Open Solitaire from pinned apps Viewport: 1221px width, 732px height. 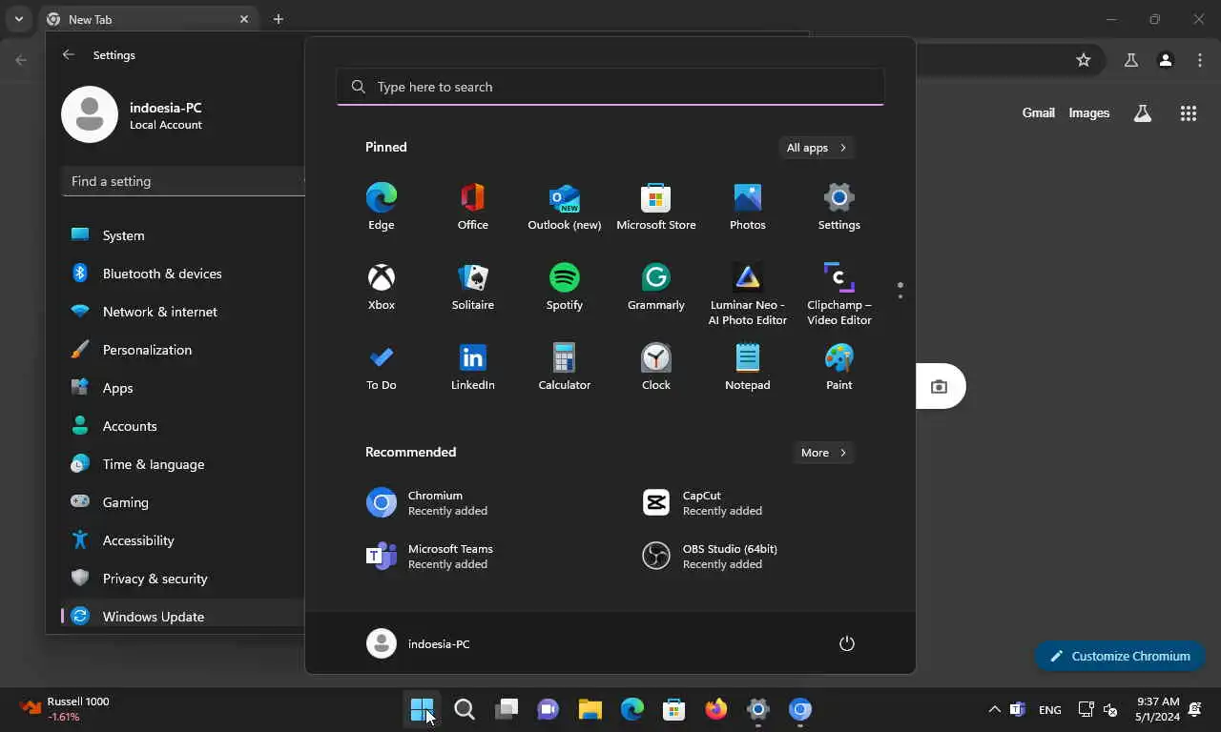472,287
